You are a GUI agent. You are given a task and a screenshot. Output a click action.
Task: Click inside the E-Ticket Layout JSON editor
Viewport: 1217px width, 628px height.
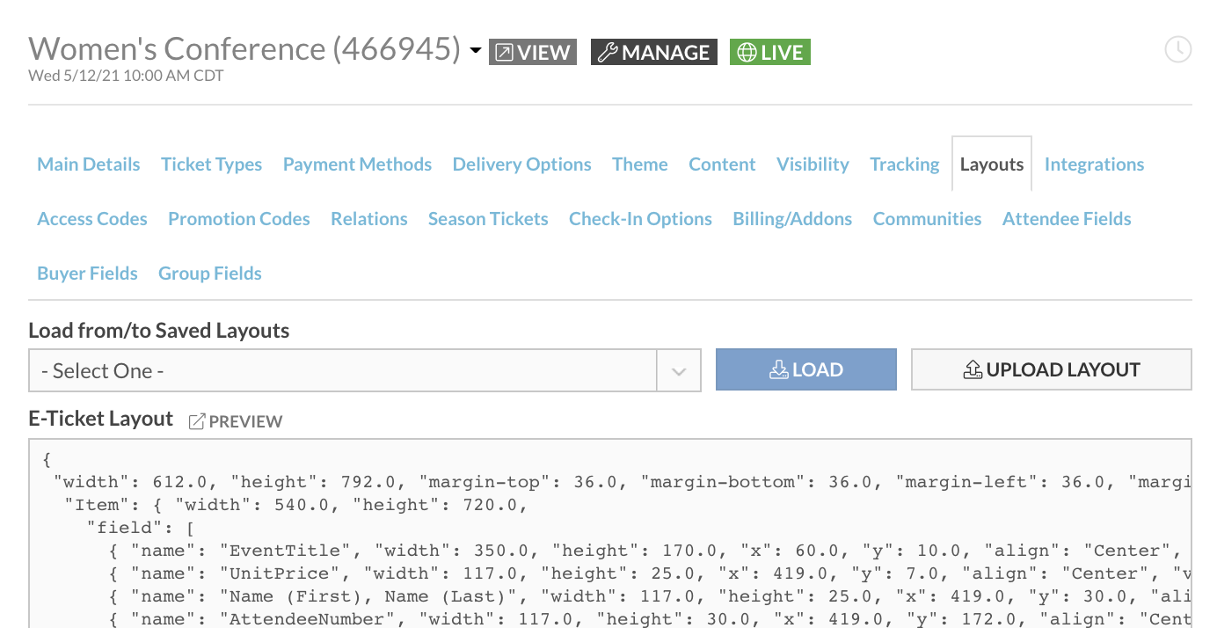pos(610,533)
